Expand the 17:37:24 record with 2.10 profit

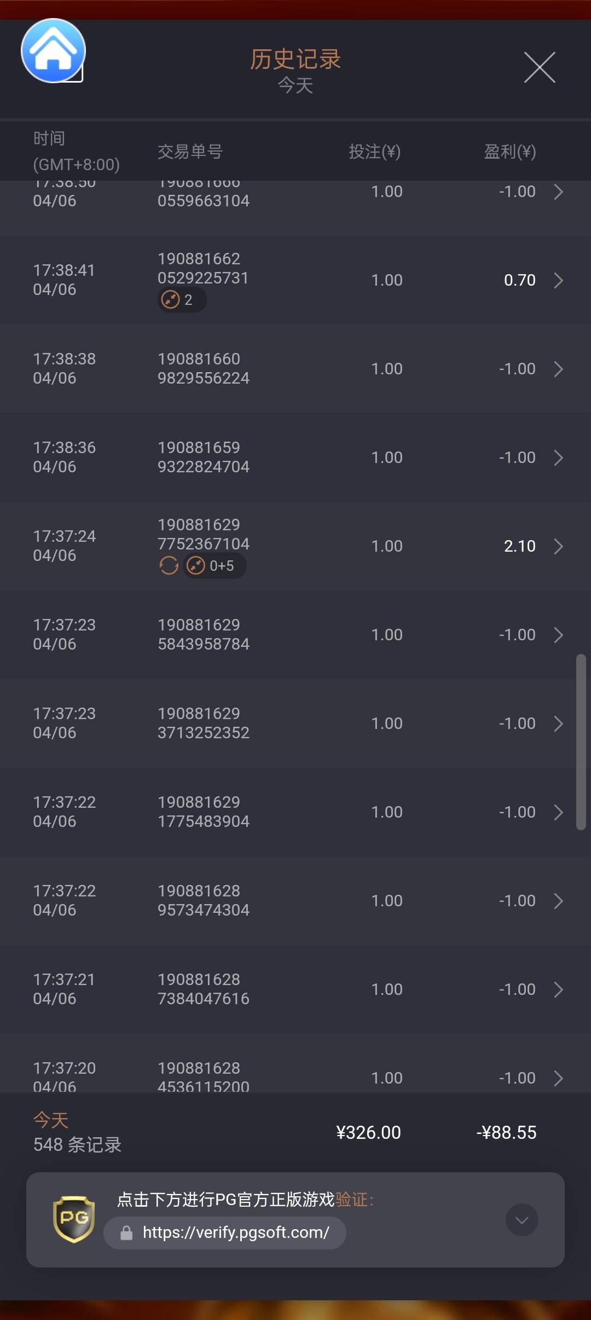click(558, 546)
